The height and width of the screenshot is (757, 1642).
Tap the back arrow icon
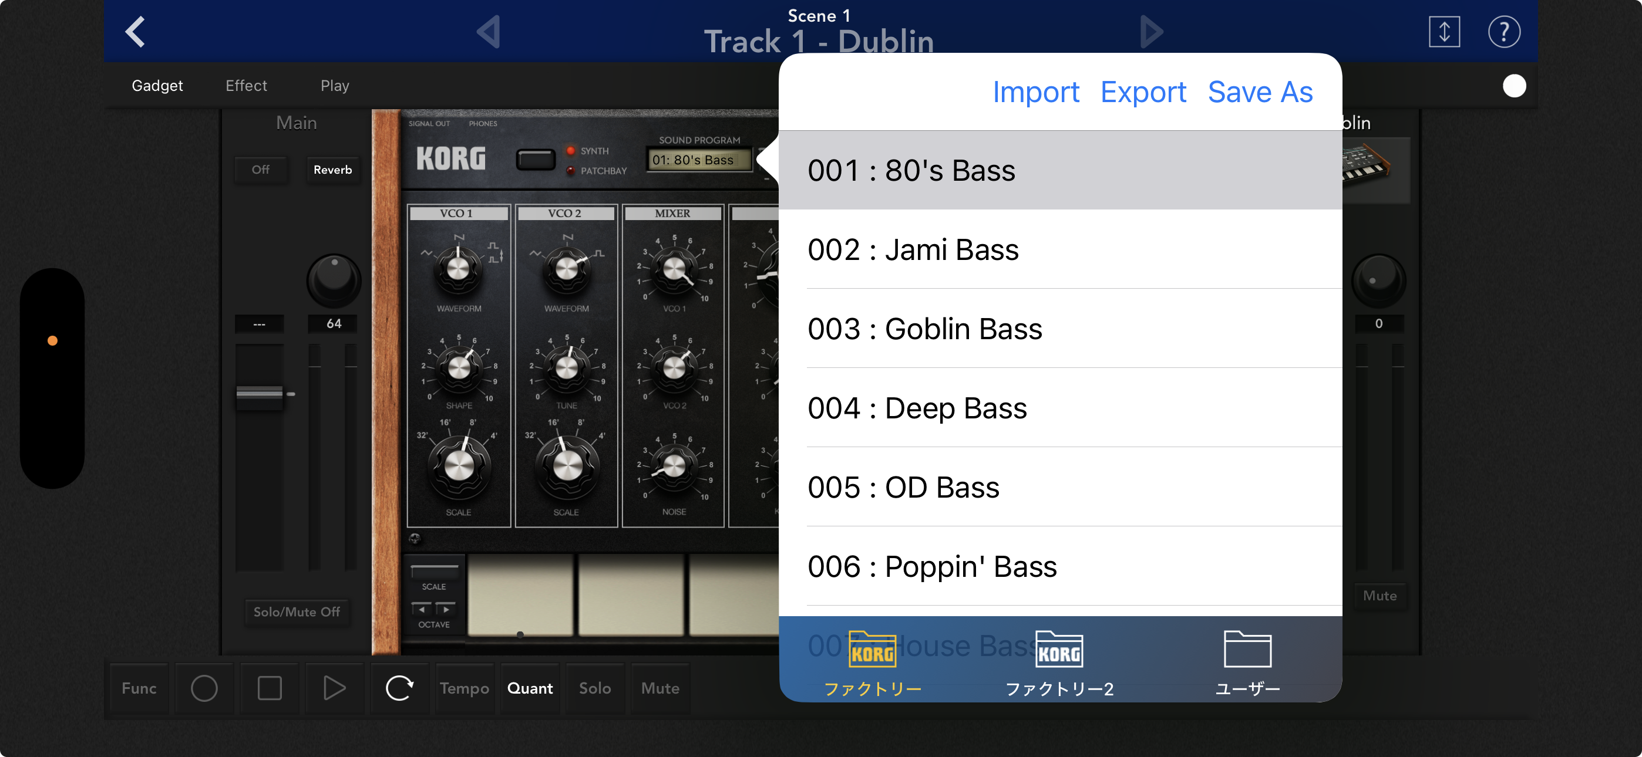(x=135, y=31)
